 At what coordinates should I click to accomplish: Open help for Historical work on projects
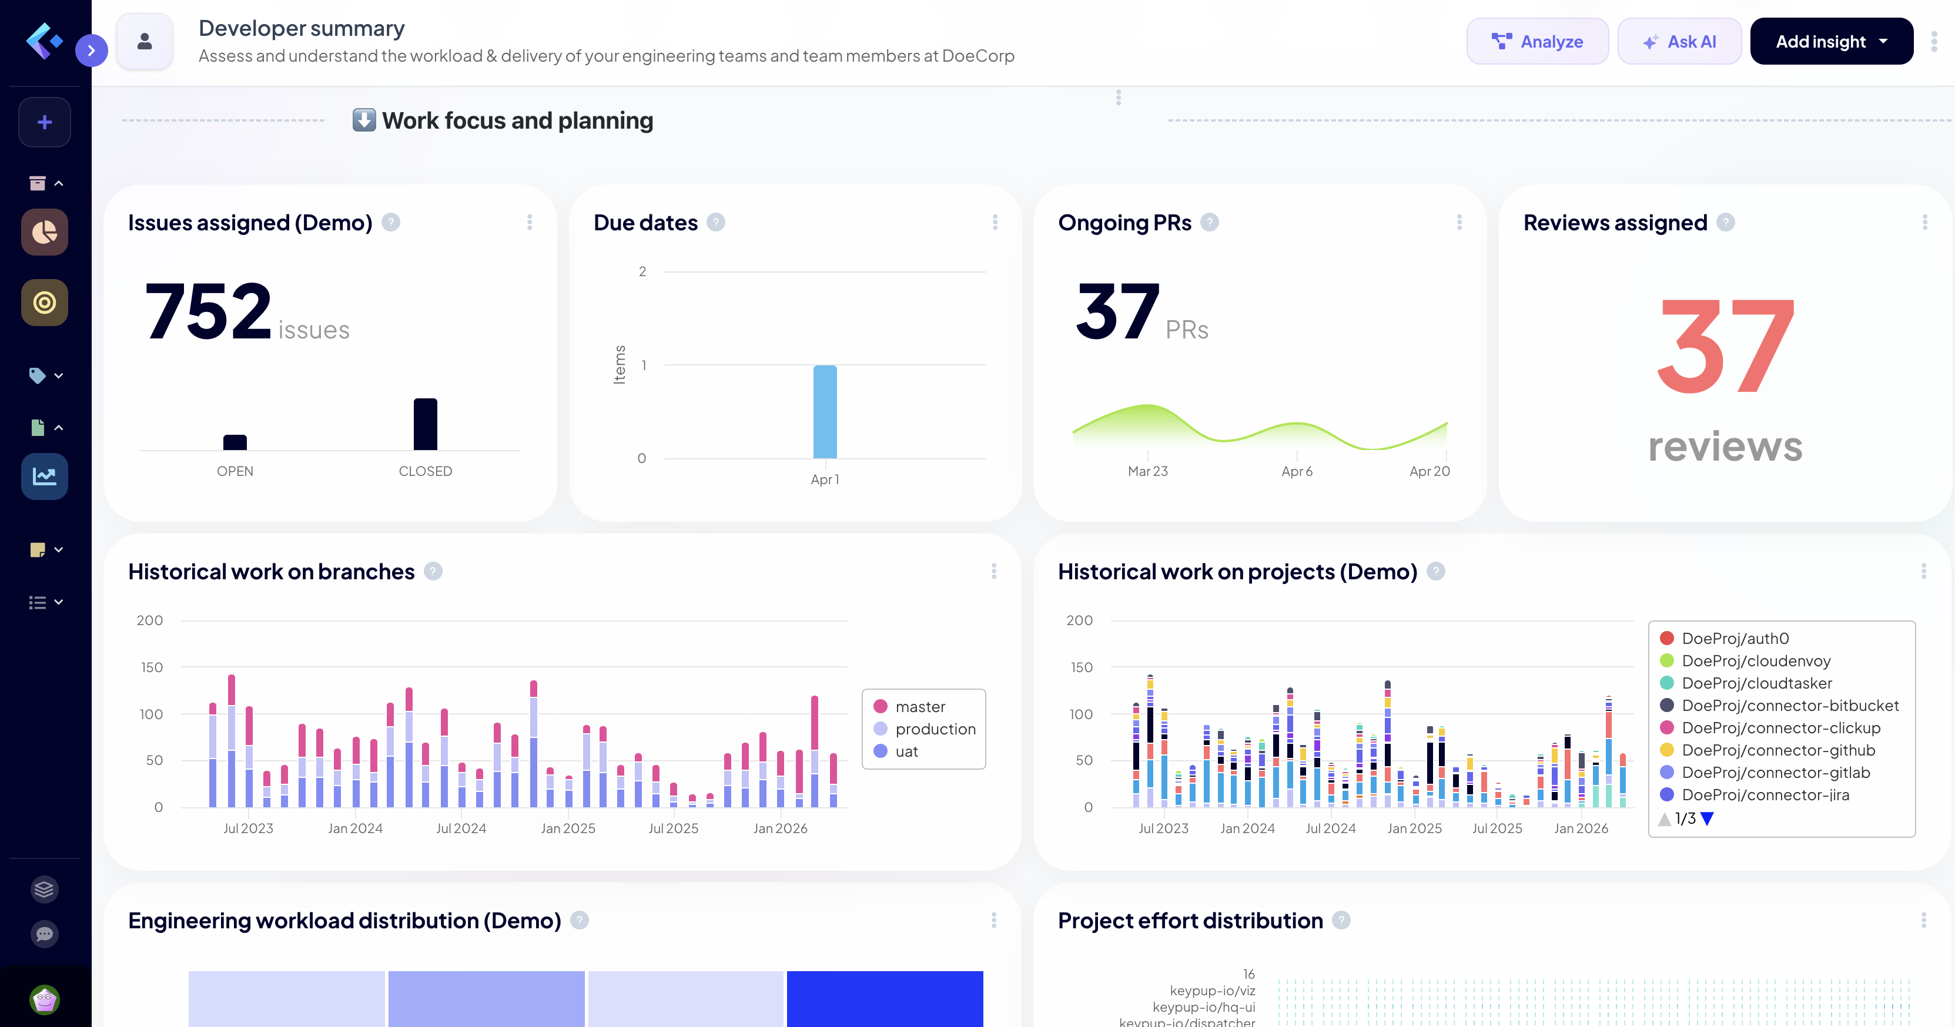tap(1436, 571)
